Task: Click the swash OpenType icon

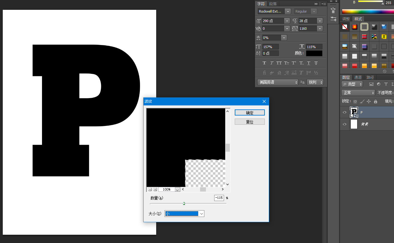Action: pos(286,73)
